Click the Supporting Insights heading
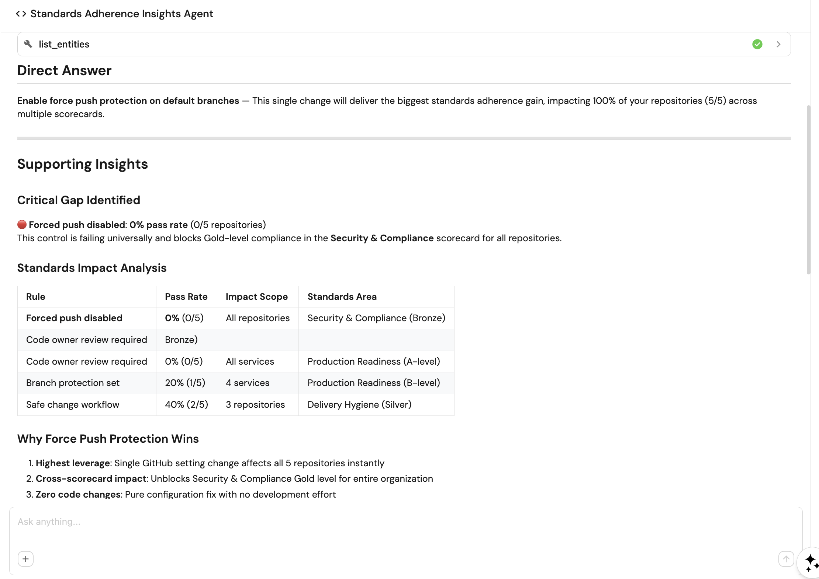The image size is (819, 579). pos(82,164)
